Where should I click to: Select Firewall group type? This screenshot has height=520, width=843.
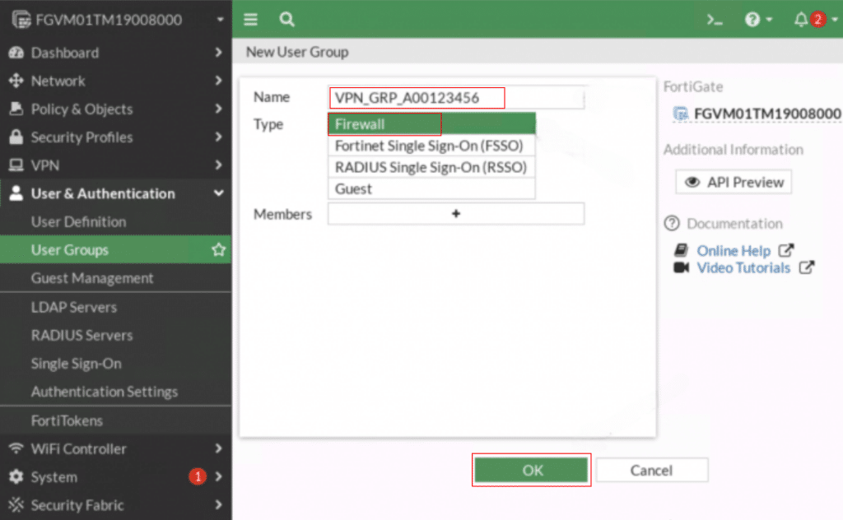pos(431,124)
